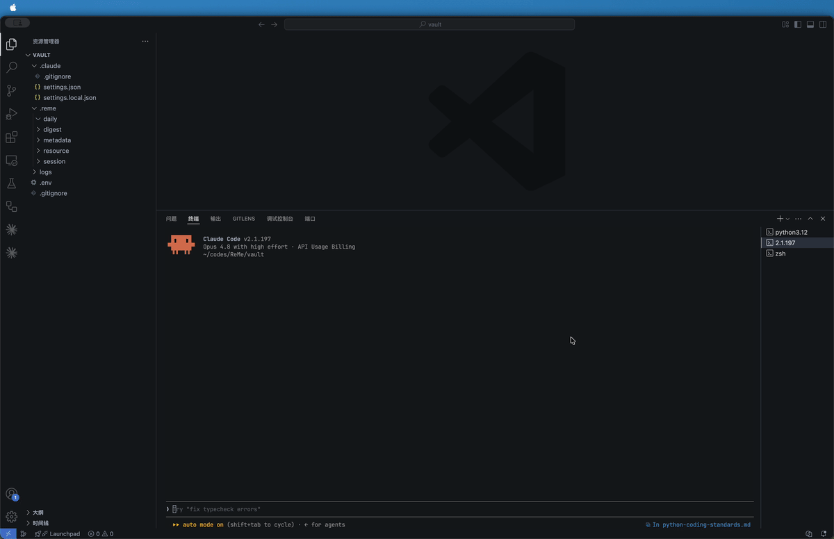Open the Testing flask view
Viewport: 834px width, 539px height.
[11, 183]
